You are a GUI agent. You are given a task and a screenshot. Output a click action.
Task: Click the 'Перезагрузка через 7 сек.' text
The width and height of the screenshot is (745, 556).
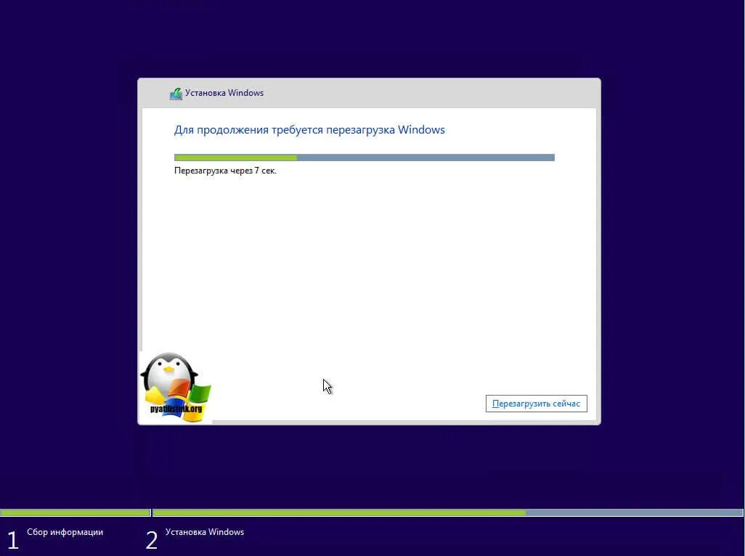click(x=225, y=171)
